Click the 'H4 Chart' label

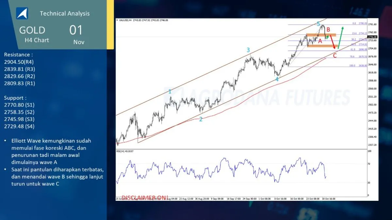(x=37, y=40)
